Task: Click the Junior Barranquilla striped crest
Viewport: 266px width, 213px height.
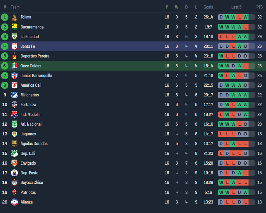Action: [x=14, y=76]
